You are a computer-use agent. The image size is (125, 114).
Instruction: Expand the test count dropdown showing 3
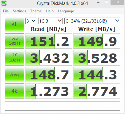click(x=31, y=21)
